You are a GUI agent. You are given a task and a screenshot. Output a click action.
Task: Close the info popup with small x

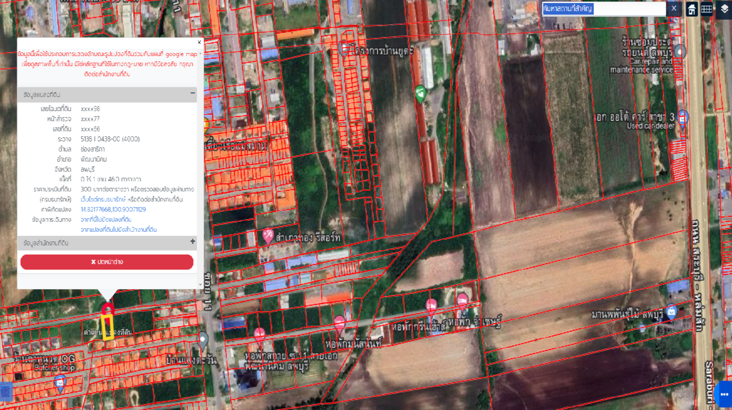point(199,43)
